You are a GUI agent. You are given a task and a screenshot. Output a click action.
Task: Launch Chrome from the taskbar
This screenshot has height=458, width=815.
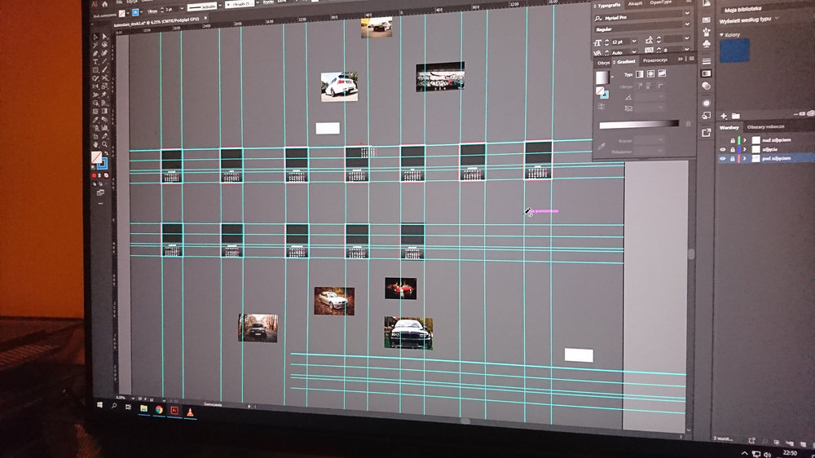click(158, 409)
